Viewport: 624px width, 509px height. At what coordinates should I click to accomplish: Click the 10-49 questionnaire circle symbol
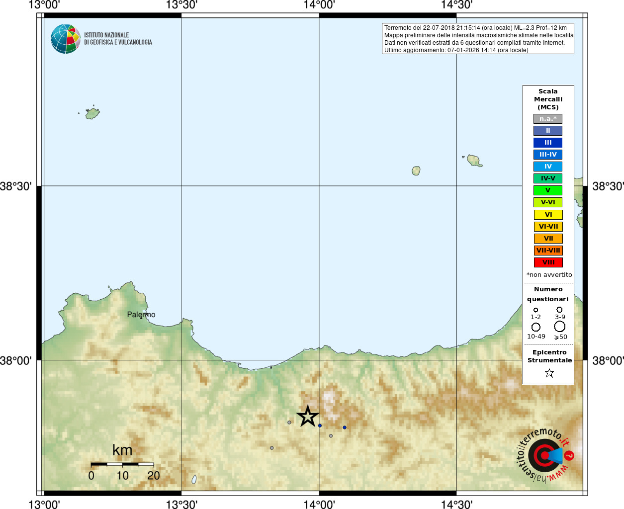click(x=535, y=327)
